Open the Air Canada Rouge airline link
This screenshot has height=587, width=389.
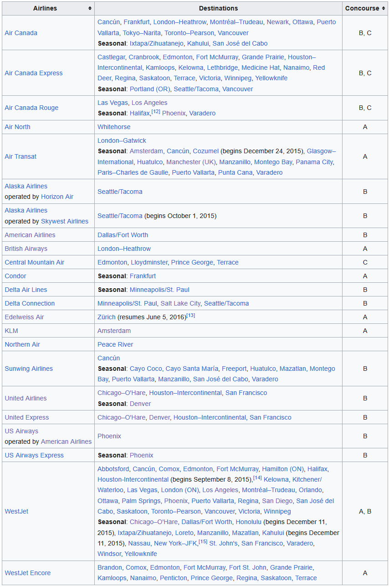coord(31,108)
